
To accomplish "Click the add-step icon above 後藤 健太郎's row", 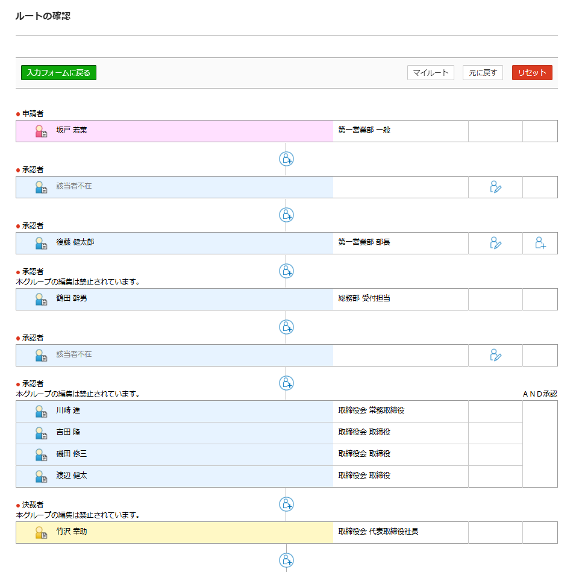I will tap(286, 215).
